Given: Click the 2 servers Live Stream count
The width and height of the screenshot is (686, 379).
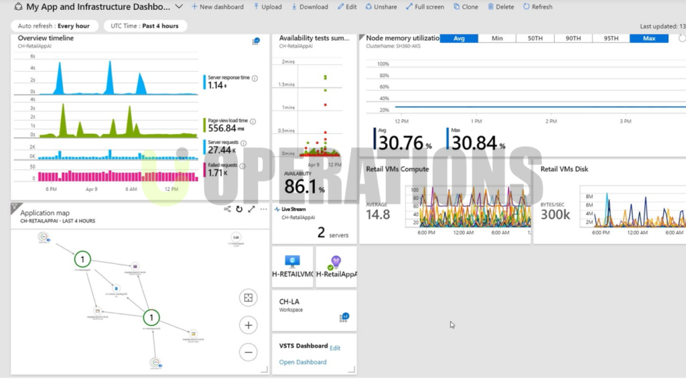Looking at the screenshot, I should [x=333, y=233].
